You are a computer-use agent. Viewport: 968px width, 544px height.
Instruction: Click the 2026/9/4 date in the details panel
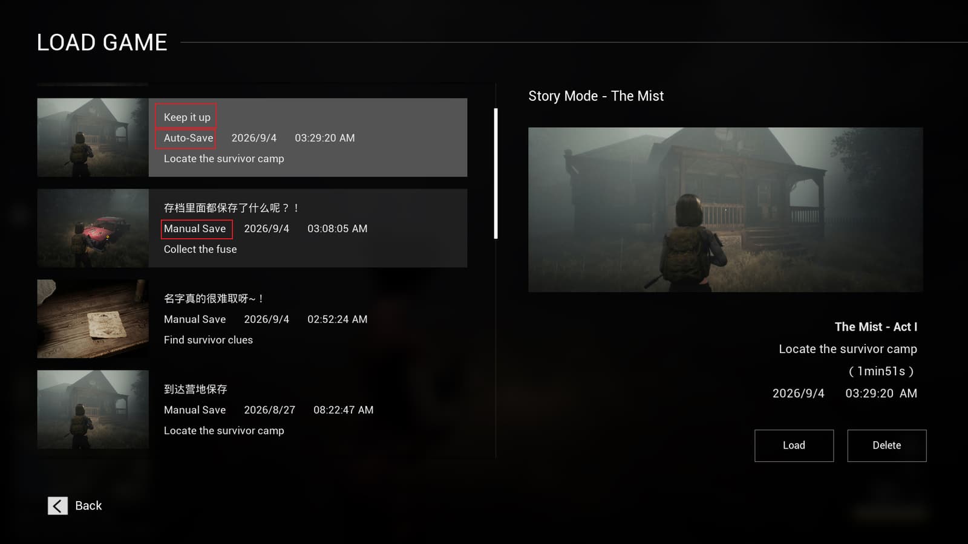point(799,393)
